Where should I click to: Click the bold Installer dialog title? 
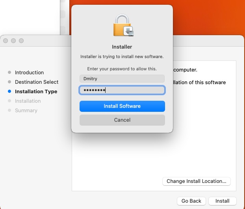point(122,47)
